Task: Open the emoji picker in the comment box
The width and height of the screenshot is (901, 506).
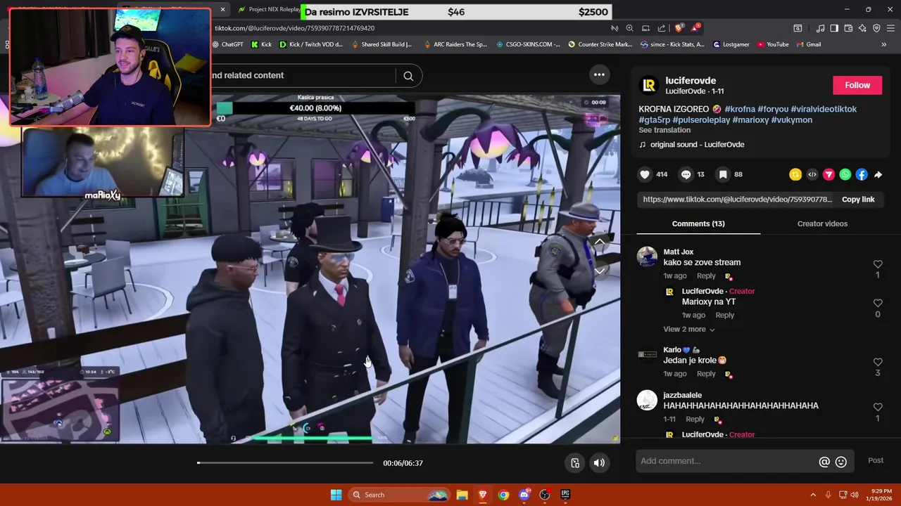Action: click(840, 462)
